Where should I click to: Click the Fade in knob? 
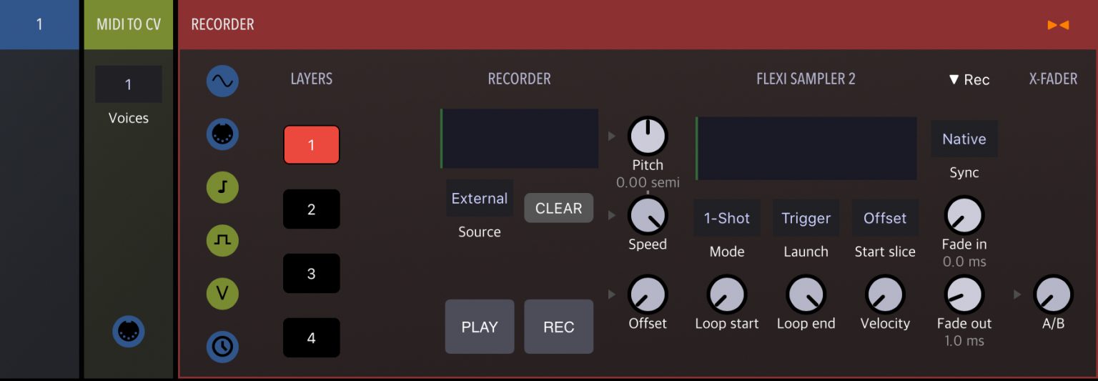(964, 215)
